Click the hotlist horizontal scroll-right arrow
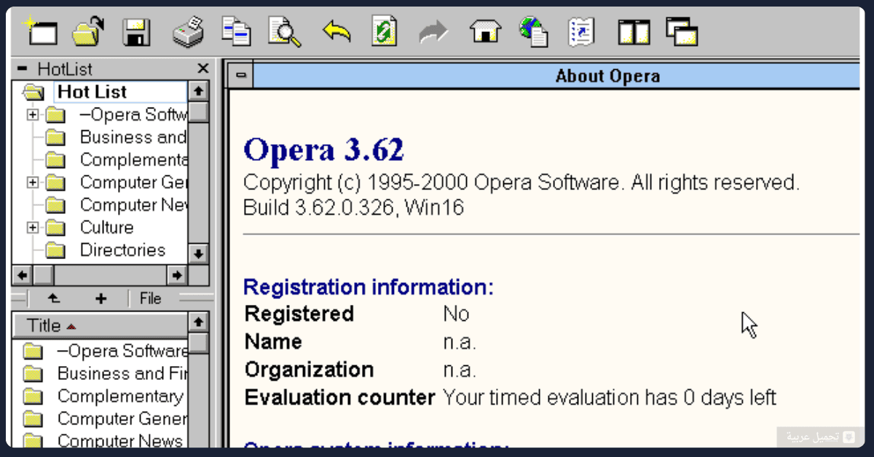 [x=177, y=275]
